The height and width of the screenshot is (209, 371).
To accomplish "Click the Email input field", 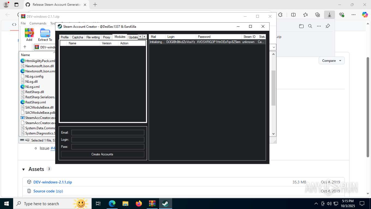I will (108, 133).
